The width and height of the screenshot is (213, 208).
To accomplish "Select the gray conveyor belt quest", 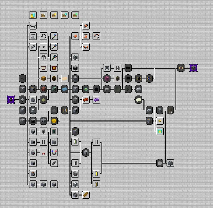I will [x=33, y=26].
